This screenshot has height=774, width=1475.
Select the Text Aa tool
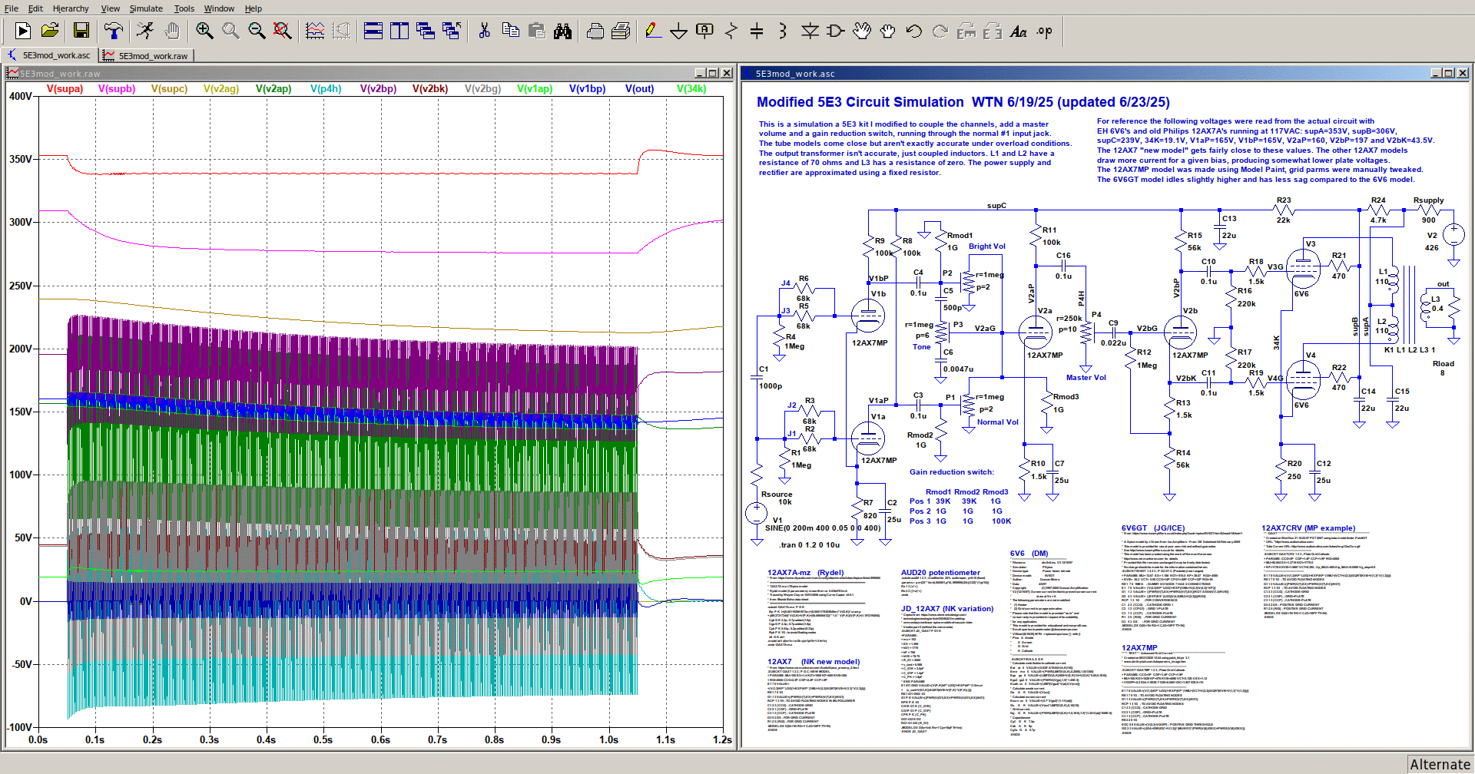pyautogui.click(x=1019, y=31)
